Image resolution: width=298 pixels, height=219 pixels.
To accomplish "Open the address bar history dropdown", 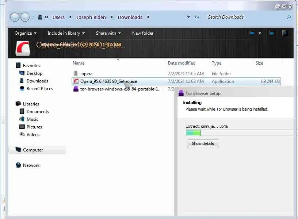I will (188, 17).
